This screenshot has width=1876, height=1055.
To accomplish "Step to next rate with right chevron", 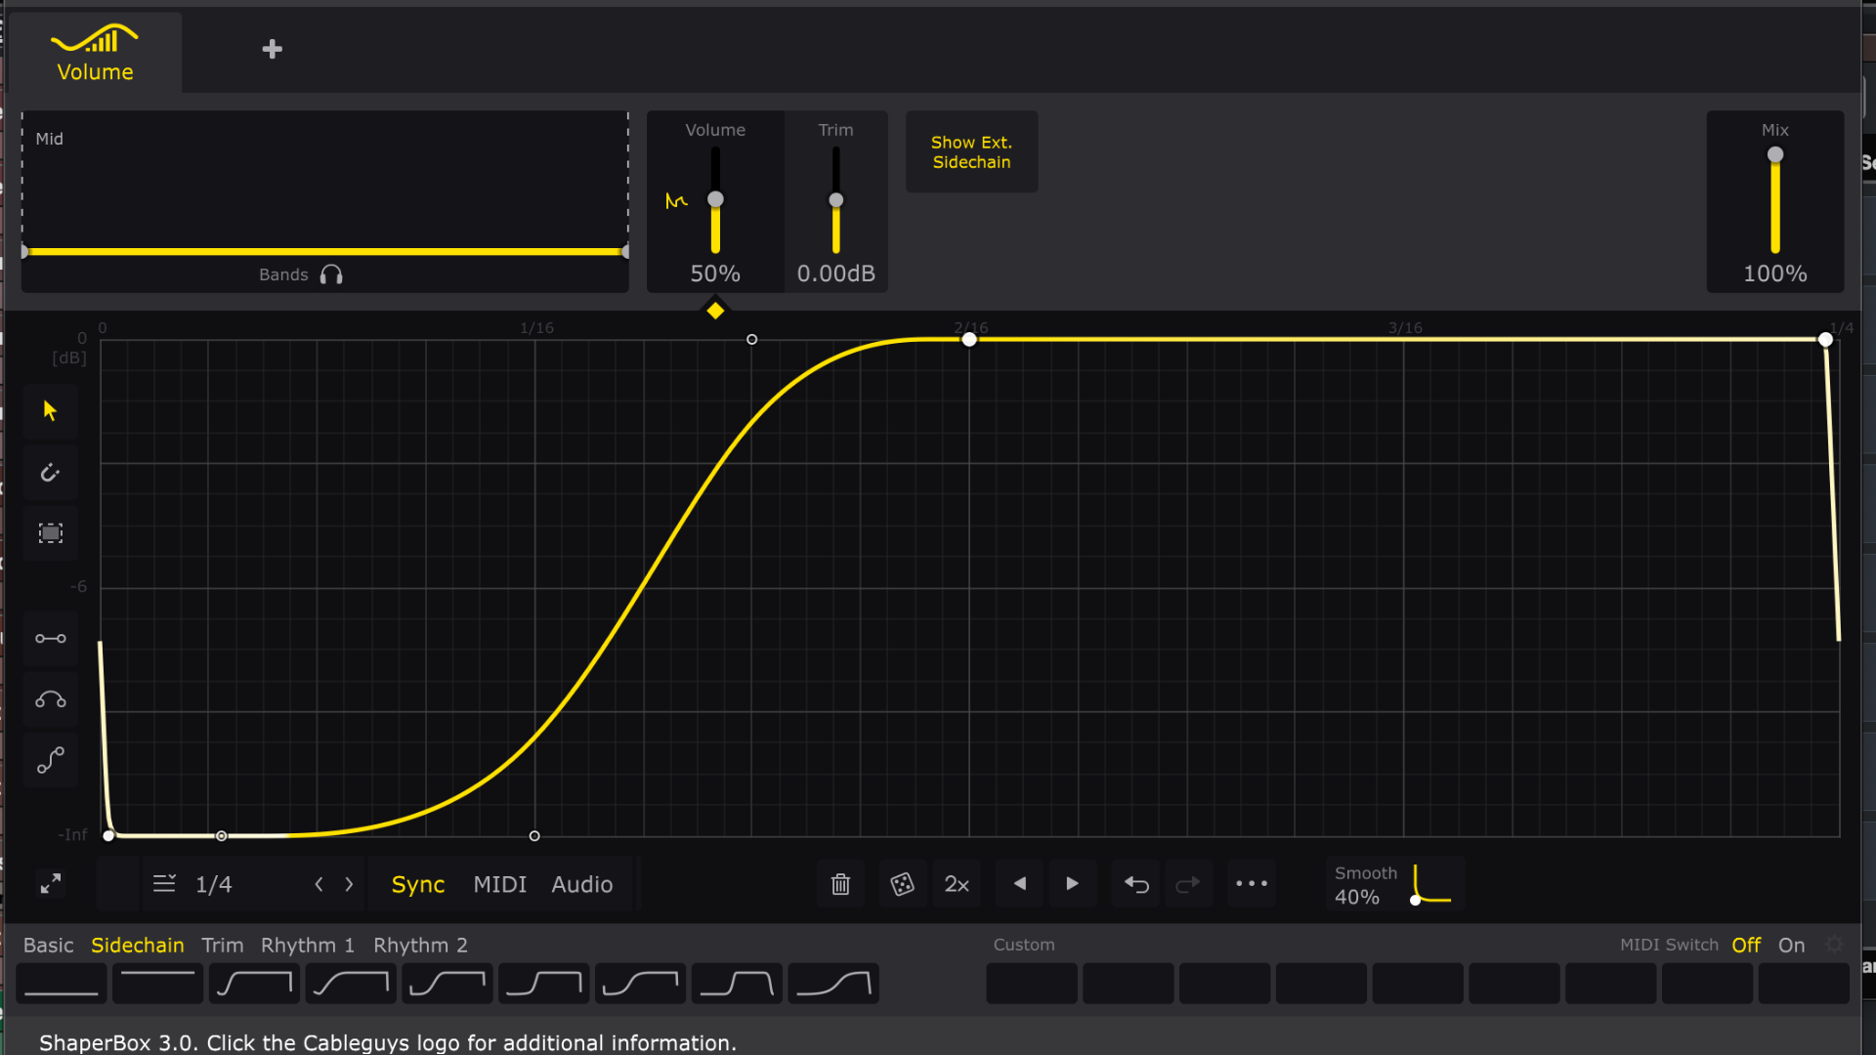I will click(x=349, y=885).
